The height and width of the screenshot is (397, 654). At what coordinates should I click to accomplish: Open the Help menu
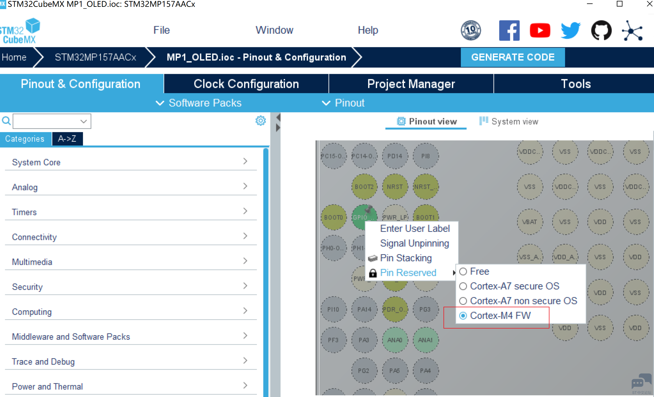pos(368,30)
